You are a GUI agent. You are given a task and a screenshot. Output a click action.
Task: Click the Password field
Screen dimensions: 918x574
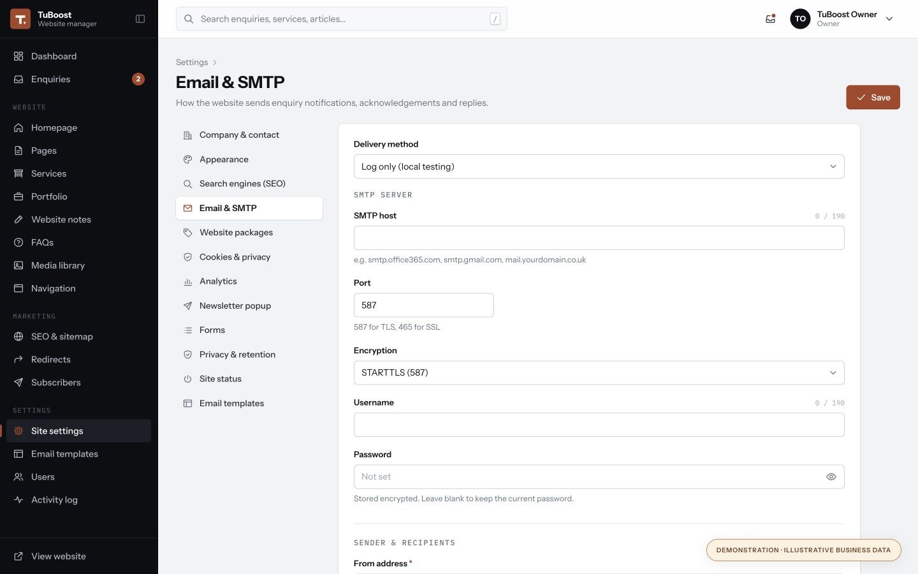pos(599,477)
